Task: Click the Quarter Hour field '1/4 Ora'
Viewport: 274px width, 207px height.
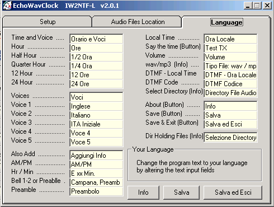Action: click(96, 66)
